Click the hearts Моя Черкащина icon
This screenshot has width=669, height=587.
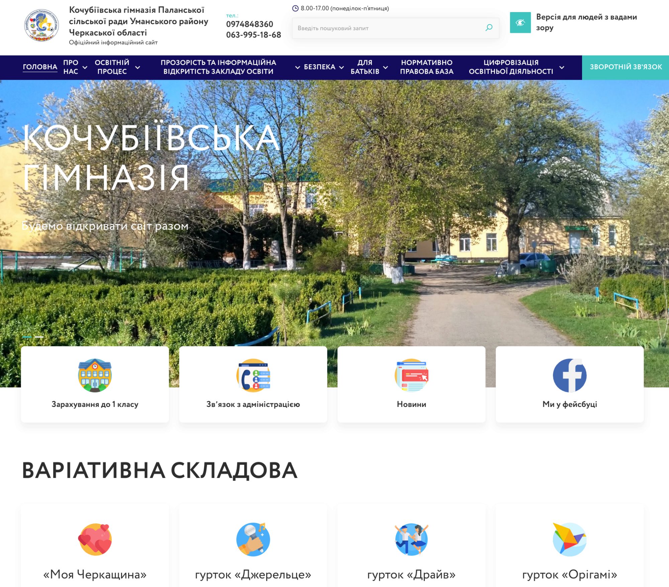pyautogui.click(x=95, y=539)
